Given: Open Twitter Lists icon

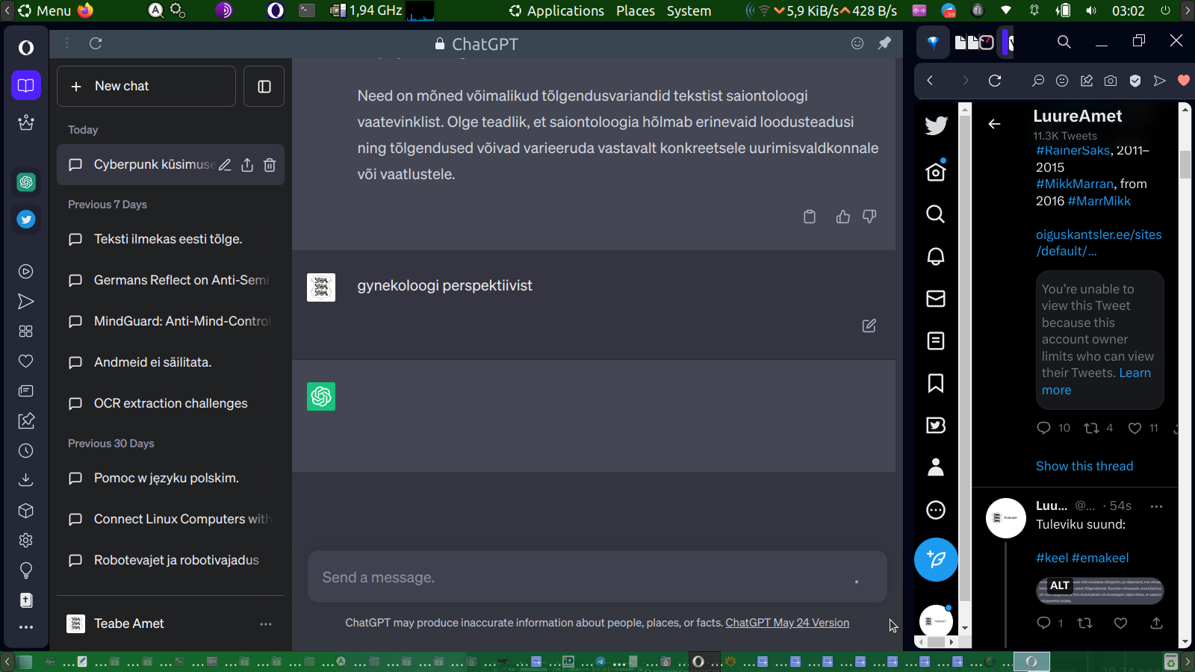Looking at the screenshot, I should coord(936,340).
